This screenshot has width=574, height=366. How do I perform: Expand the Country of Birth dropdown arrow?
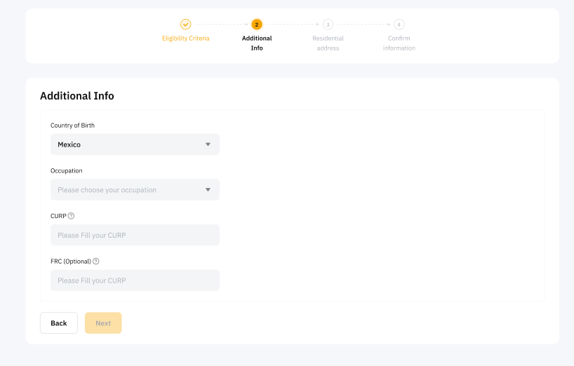tap(208, 144)
